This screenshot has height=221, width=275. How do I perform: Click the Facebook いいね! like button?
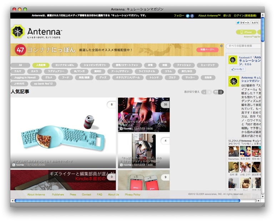click(237, 69)
